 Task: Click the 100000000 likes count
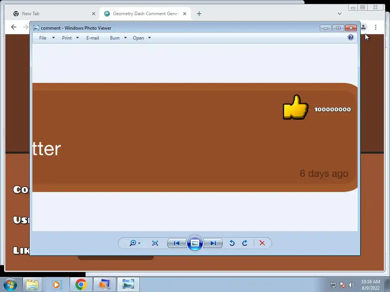tap(332, 109)
